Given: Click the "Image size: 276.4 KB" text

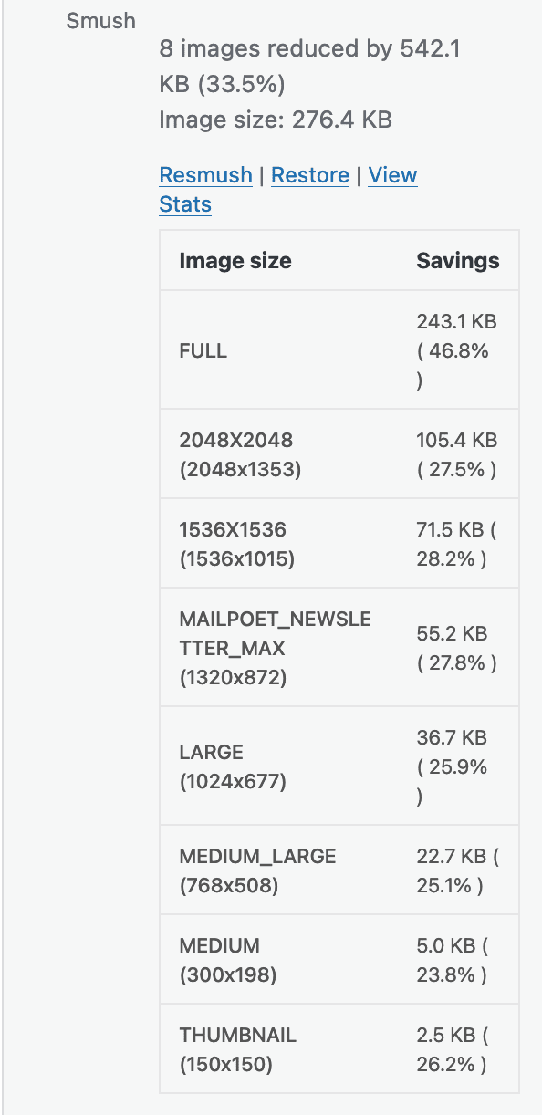Looking at the screenshot, I should coord(276,120).
